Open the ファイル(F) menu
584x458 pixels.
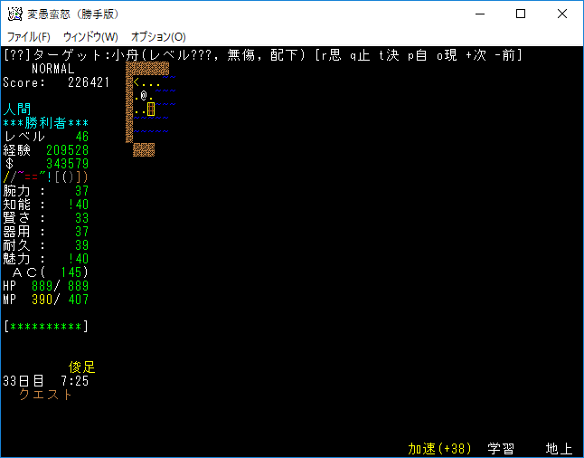(29, 36)
